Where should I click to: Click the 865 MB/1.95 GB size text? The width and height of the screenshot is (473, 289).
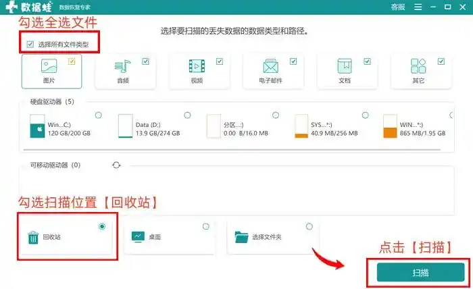(422, 133)
